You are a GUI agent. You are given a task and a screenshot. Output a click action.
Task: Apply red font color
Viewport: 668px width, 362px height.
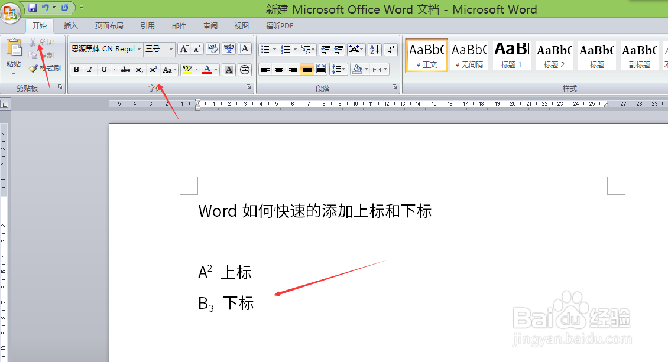click(x=207, y=70)
